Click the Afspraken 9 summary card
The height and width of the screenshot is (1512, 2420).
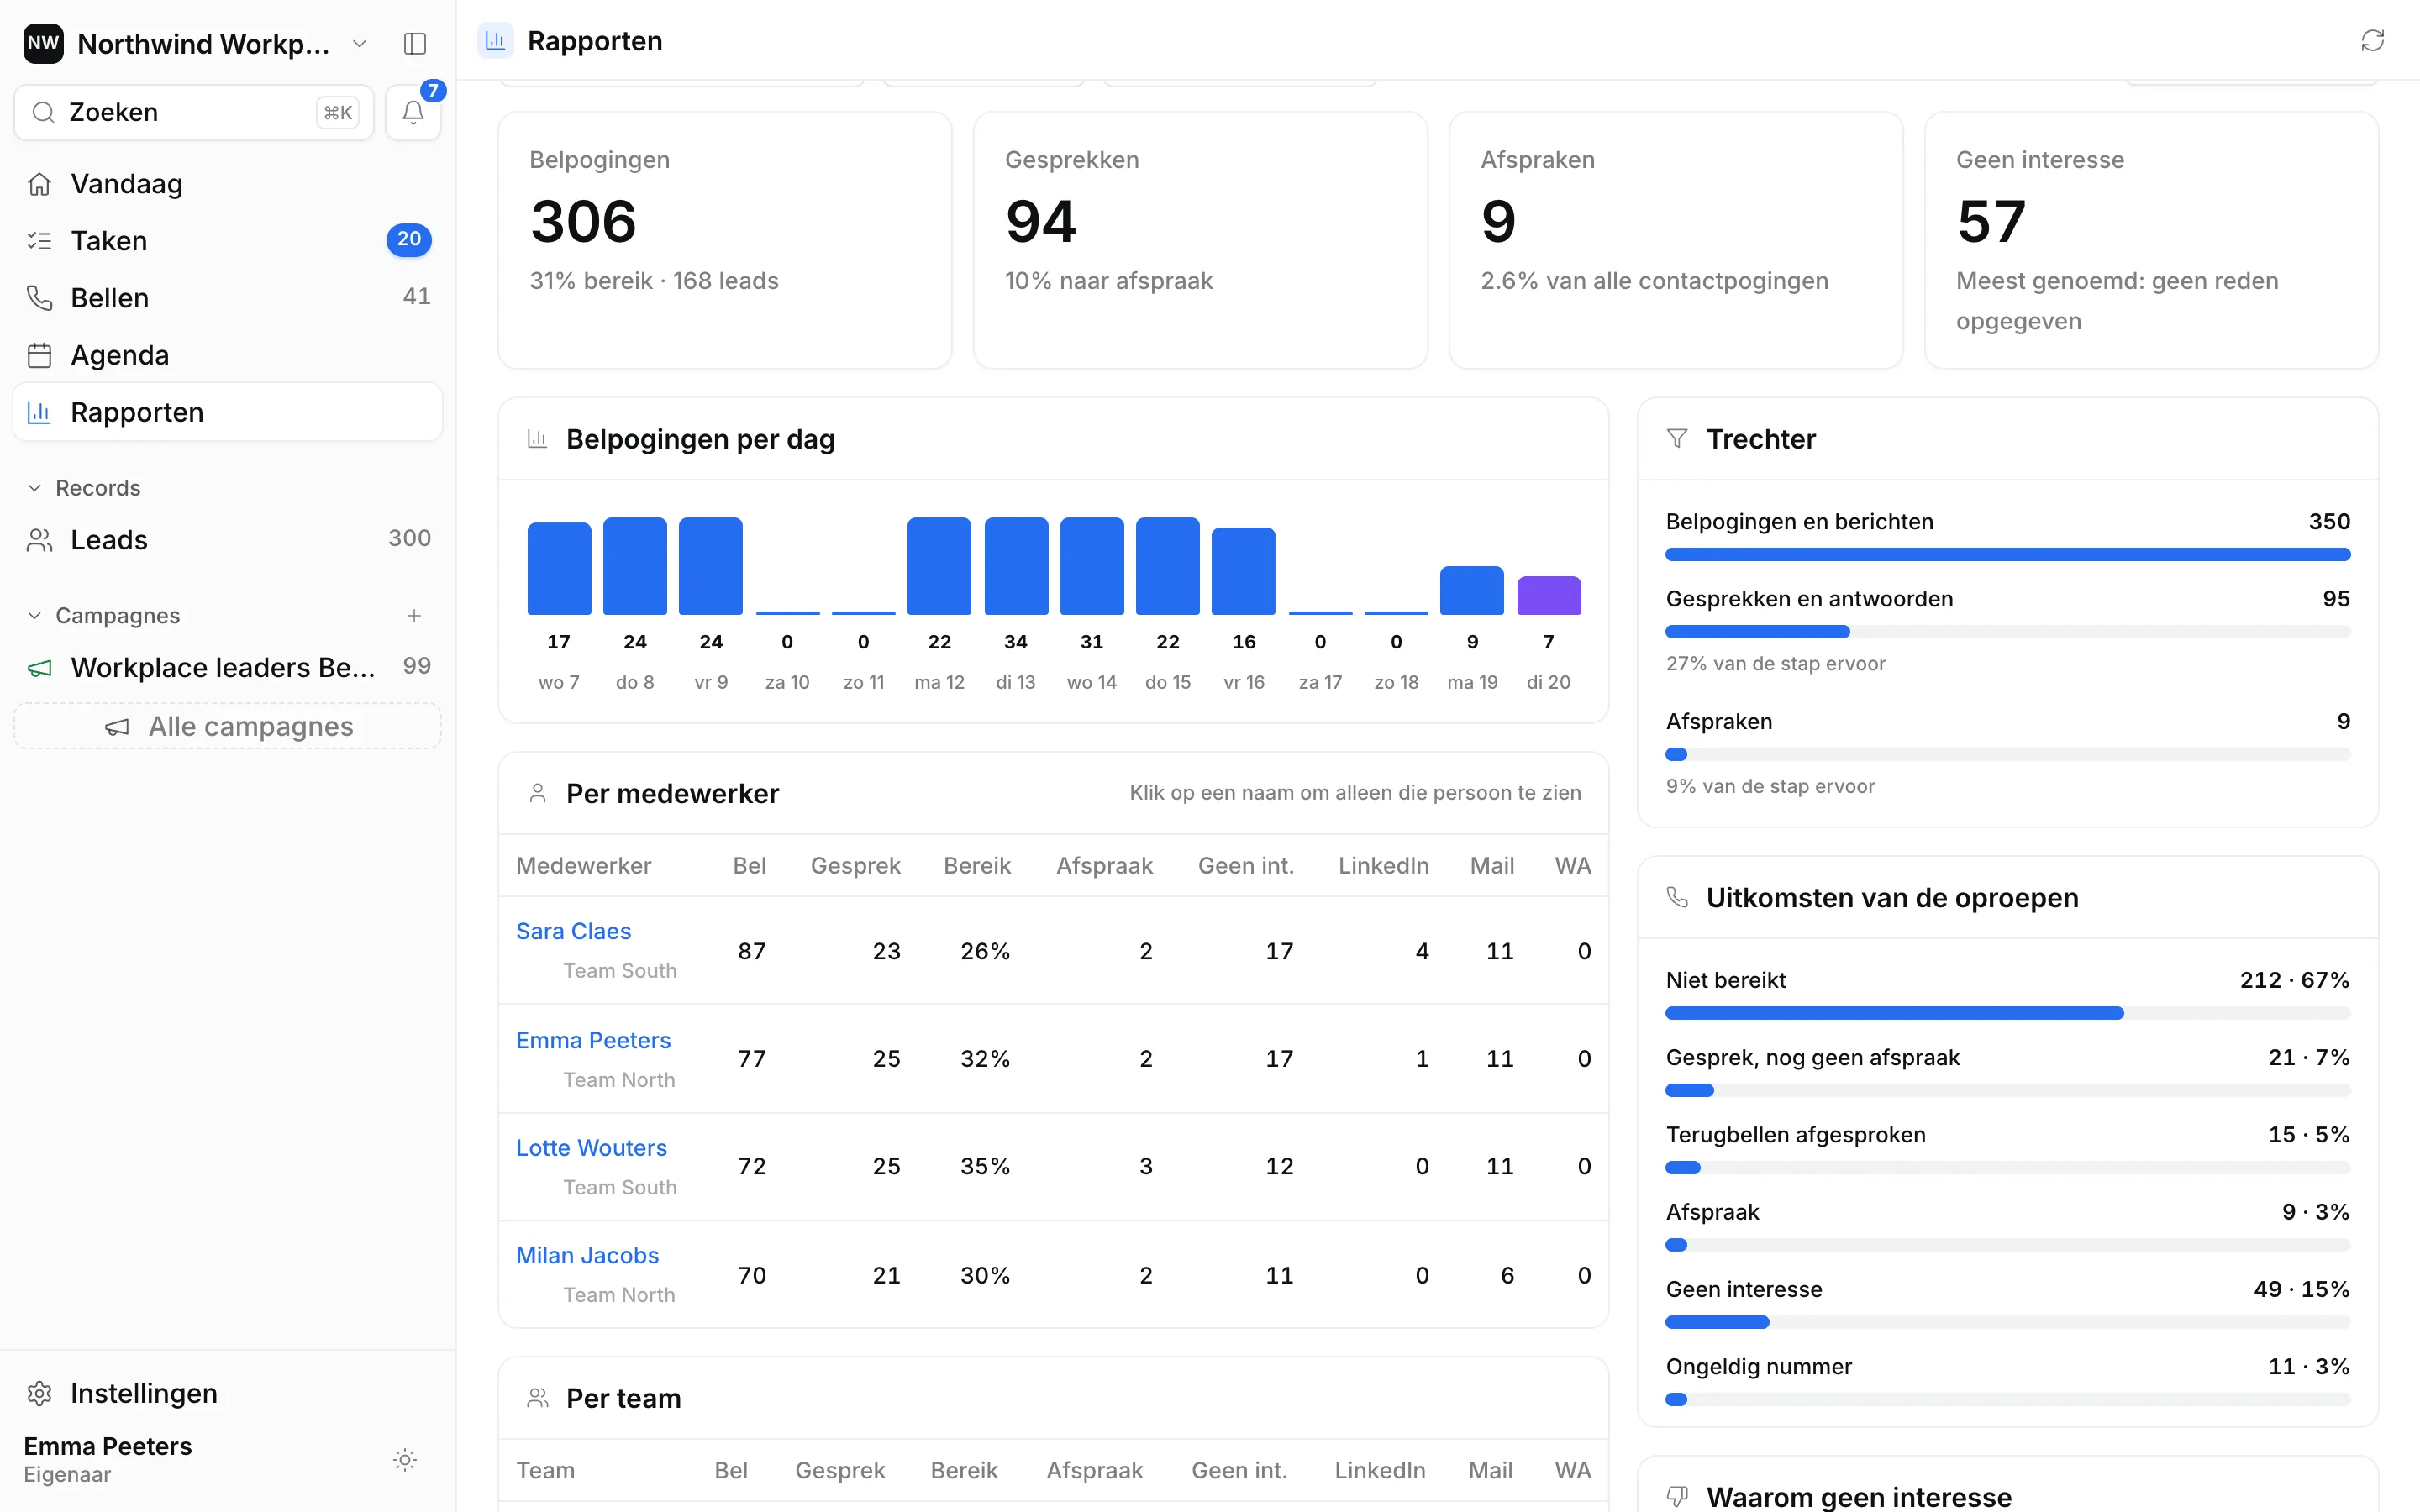(1675, 240)
